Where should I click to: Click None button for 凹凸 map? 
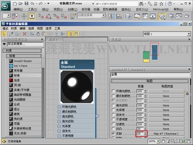pyautogui.click(x=166, y=129)
